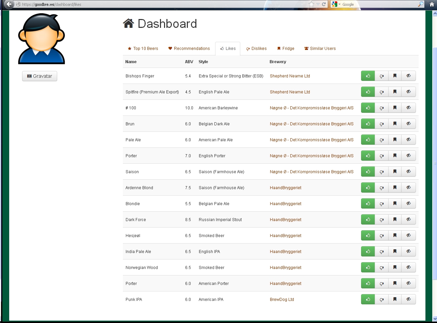Bookmark the Brun Belgian Dark Ale
The width and height of the screenshot is (437, 323).
(395, 124)
